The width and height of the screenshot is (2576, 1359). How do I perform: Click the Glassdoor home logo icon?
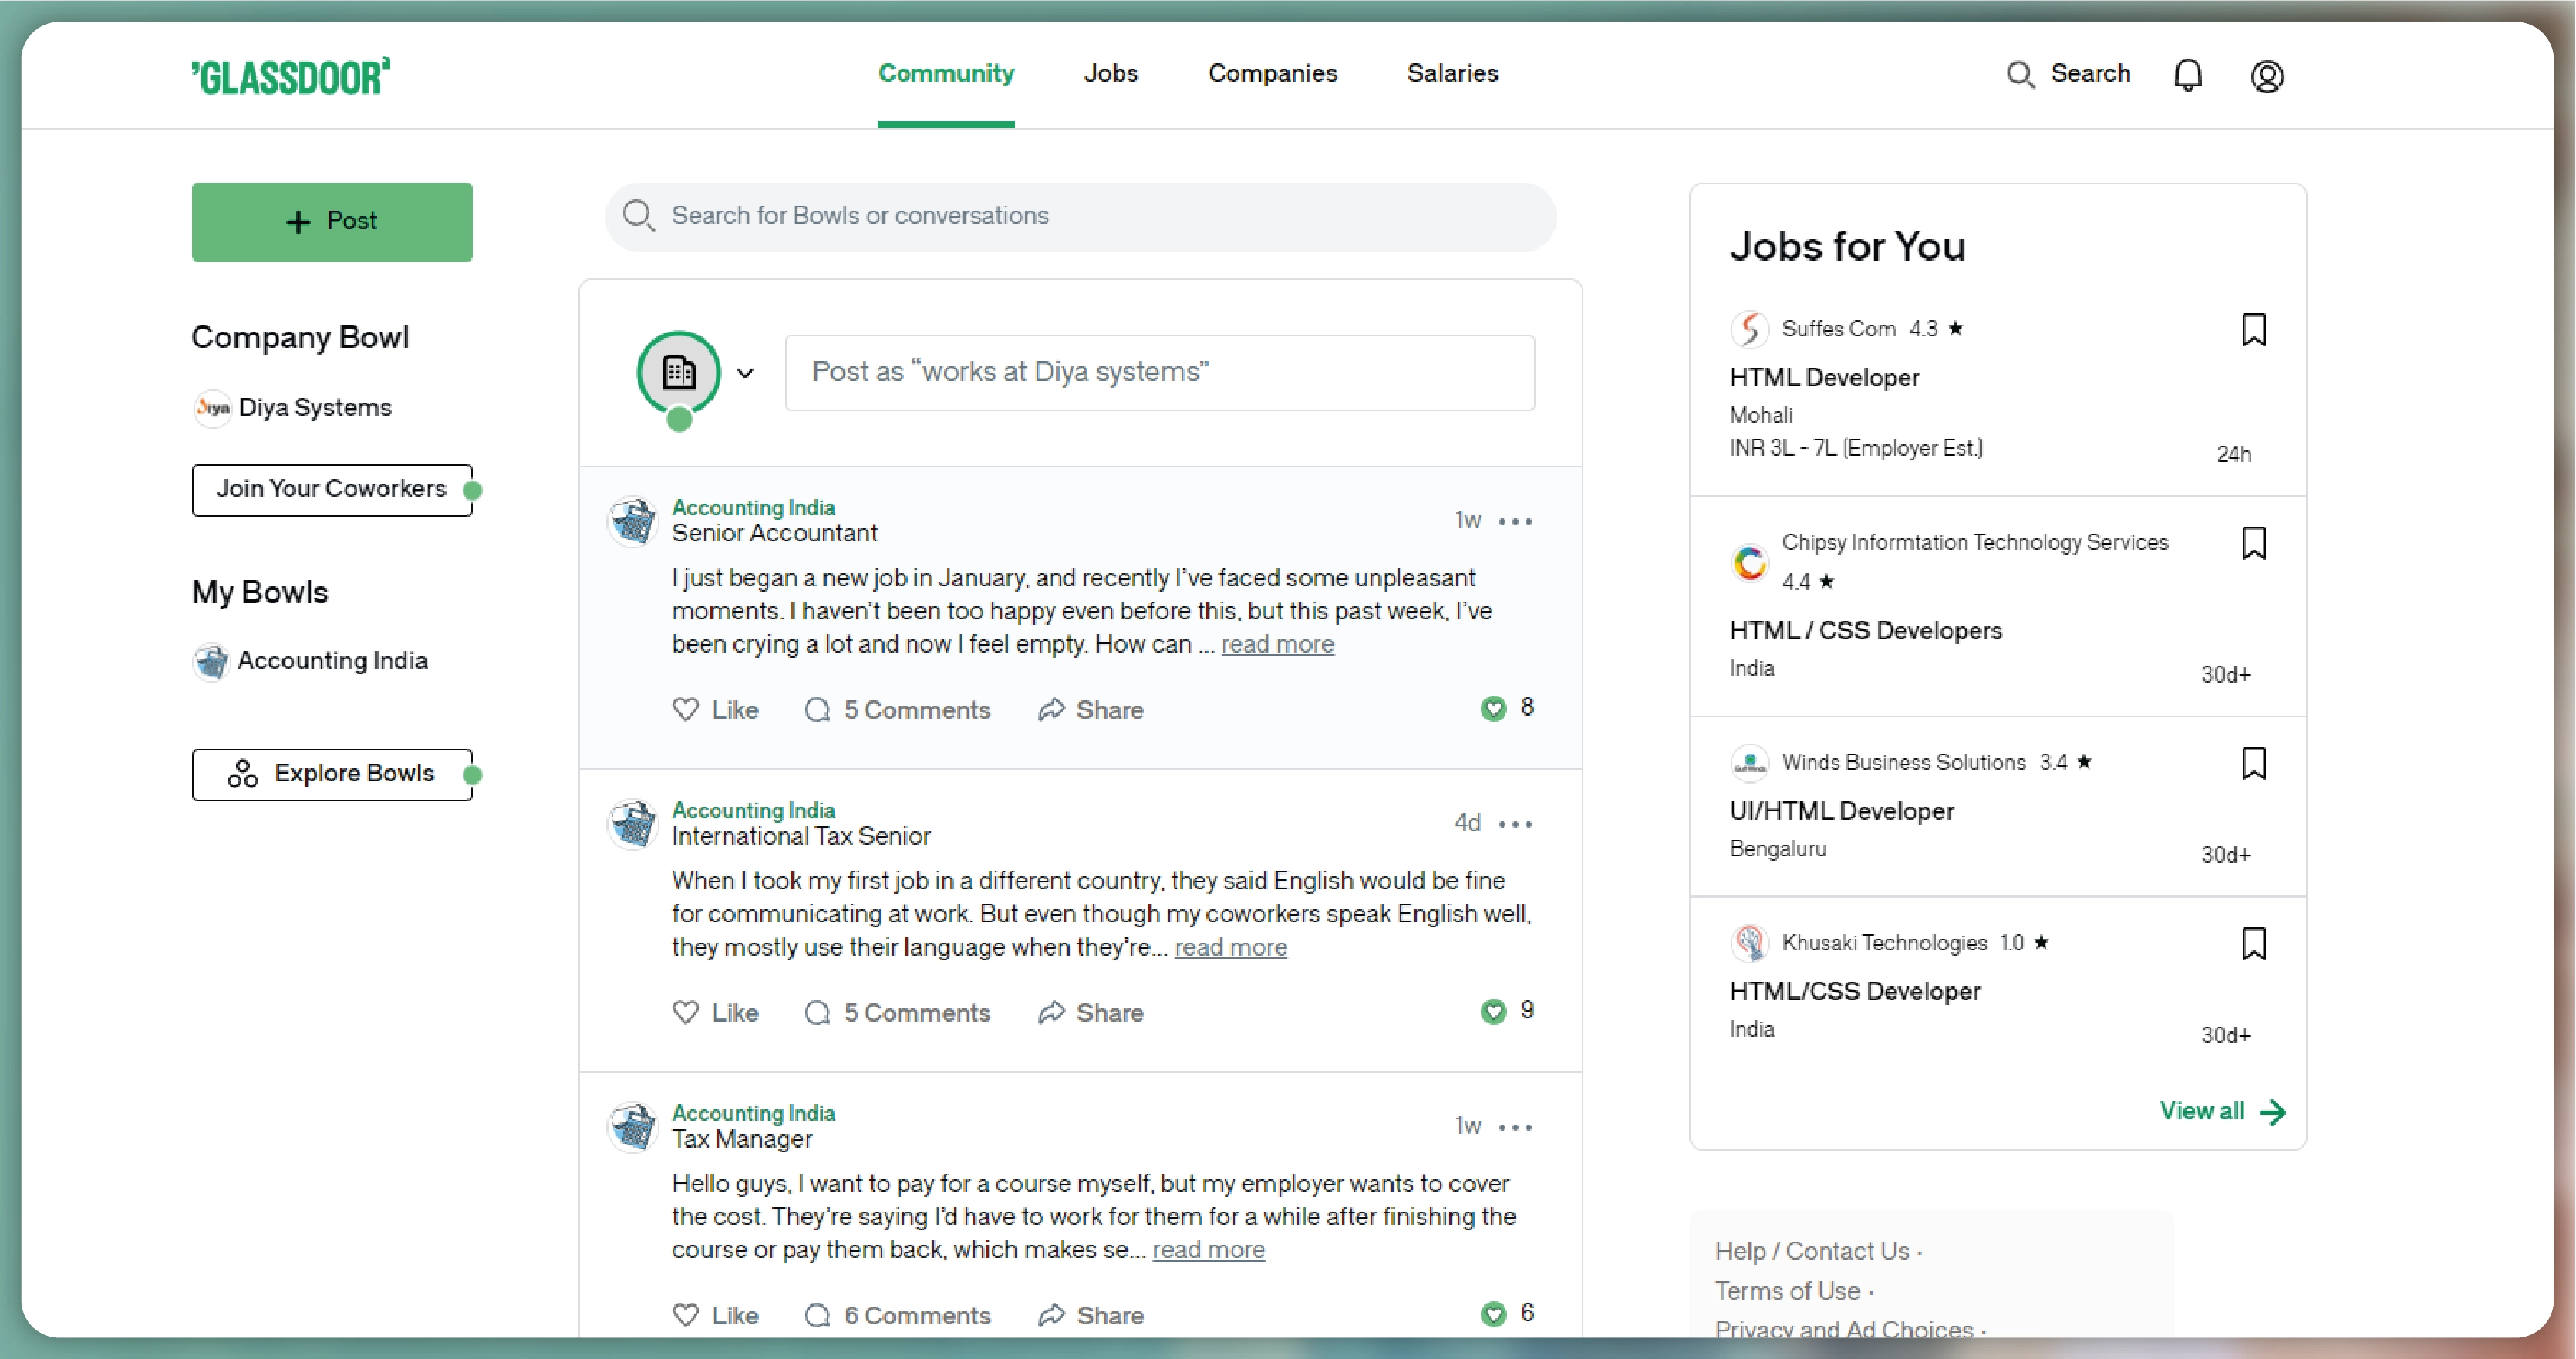pos(293,73)
